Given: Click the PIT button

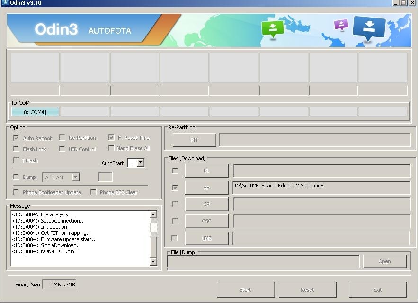Looking at the screenshot, I should click(195, 140).
